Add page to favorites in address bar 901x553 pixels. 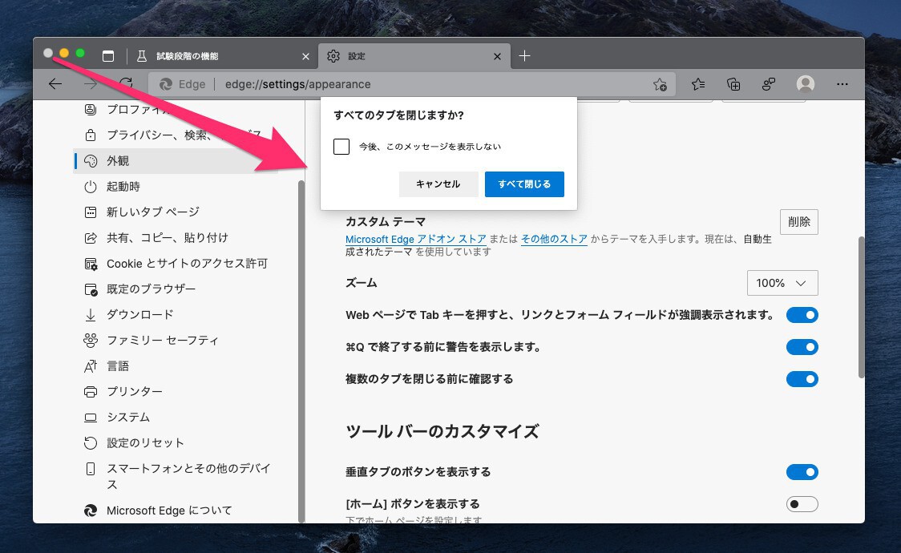click(x=660, y=84)
